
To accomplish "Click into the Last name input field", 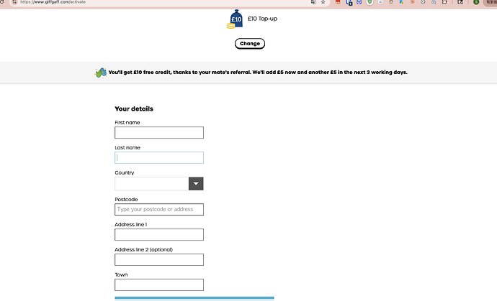I will [x=159, y=158].
